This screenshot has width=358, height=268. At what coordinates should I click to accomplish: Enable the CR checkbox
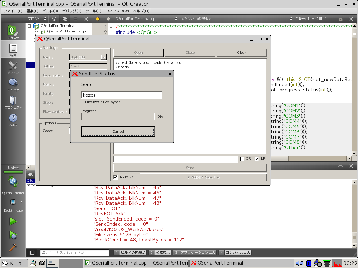(x=242, y=159)
